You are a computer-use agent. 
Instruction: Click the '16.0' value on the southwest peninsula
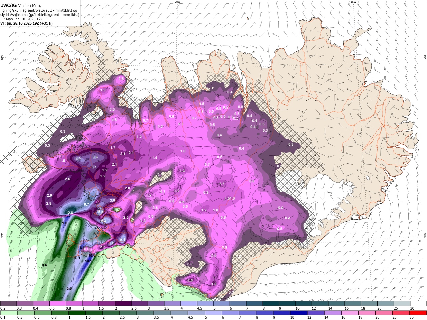click(92, 256)
